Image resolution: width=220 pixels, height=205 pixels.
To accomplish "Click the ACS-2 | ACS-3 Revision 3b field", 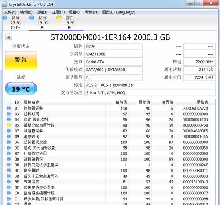I will click(x=150, y=85).
